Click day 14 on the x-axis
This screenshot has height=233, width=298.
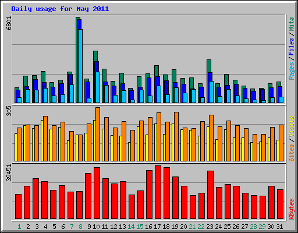[131, 227]
